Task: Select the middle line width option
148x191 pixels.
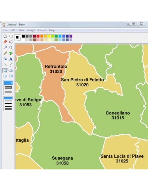Action: pyautogui.click(x=8, y=104)
